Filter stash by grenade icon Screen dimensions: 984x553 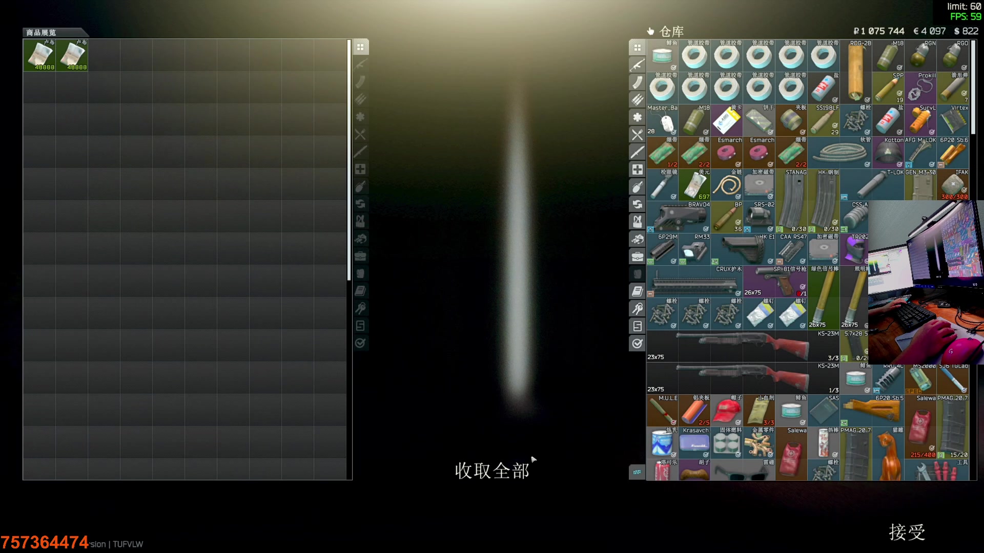click(x=637, y=187)
